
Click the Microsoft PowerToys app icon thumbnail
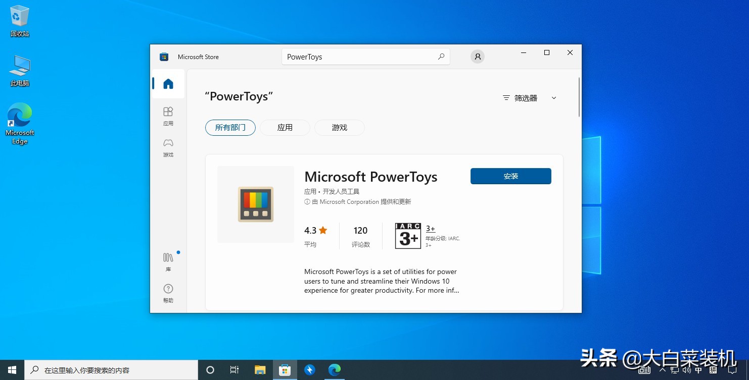coord(255,204)
